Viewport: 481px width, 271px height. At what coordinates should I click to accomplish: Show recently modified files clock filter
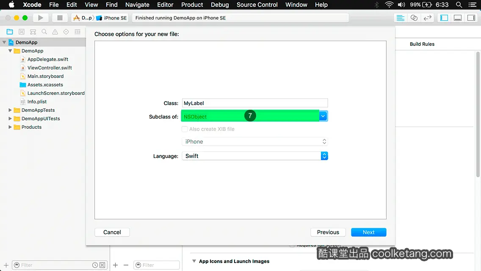(95, 265)
